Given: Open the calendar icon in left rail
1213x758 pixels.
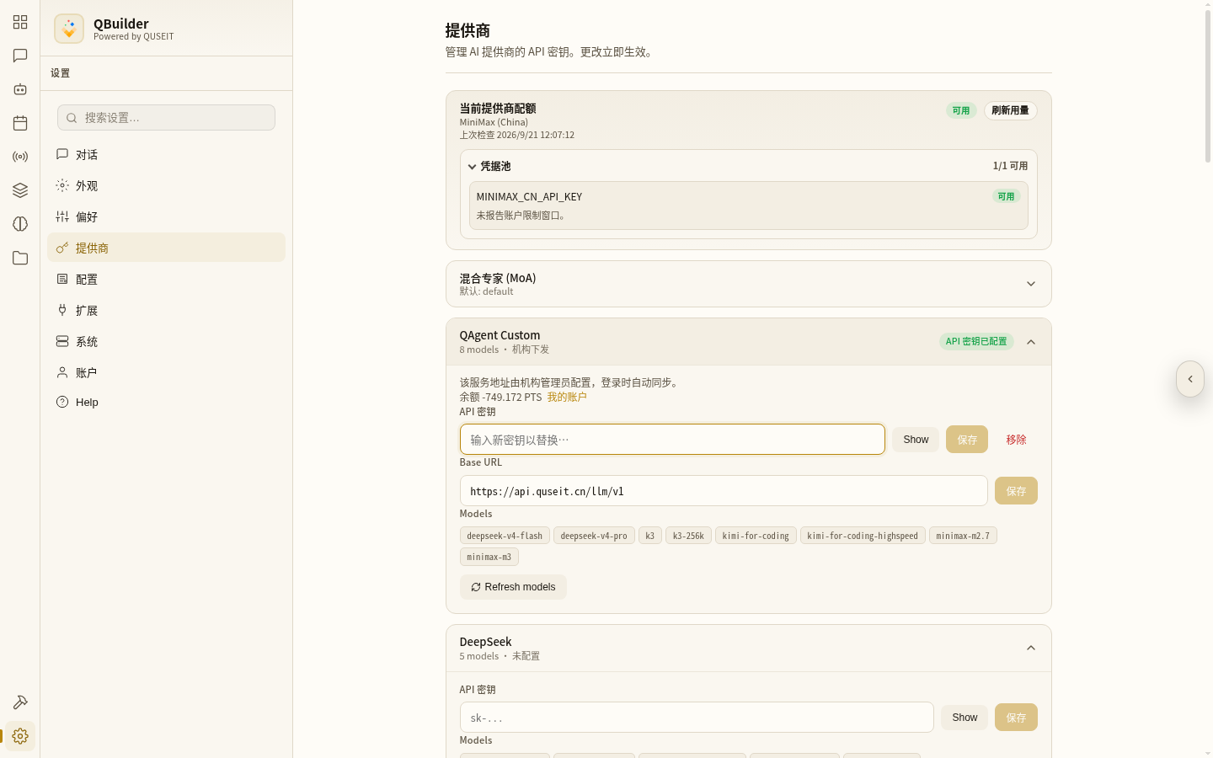Looking at the screenshot, I should coord(20,123).
